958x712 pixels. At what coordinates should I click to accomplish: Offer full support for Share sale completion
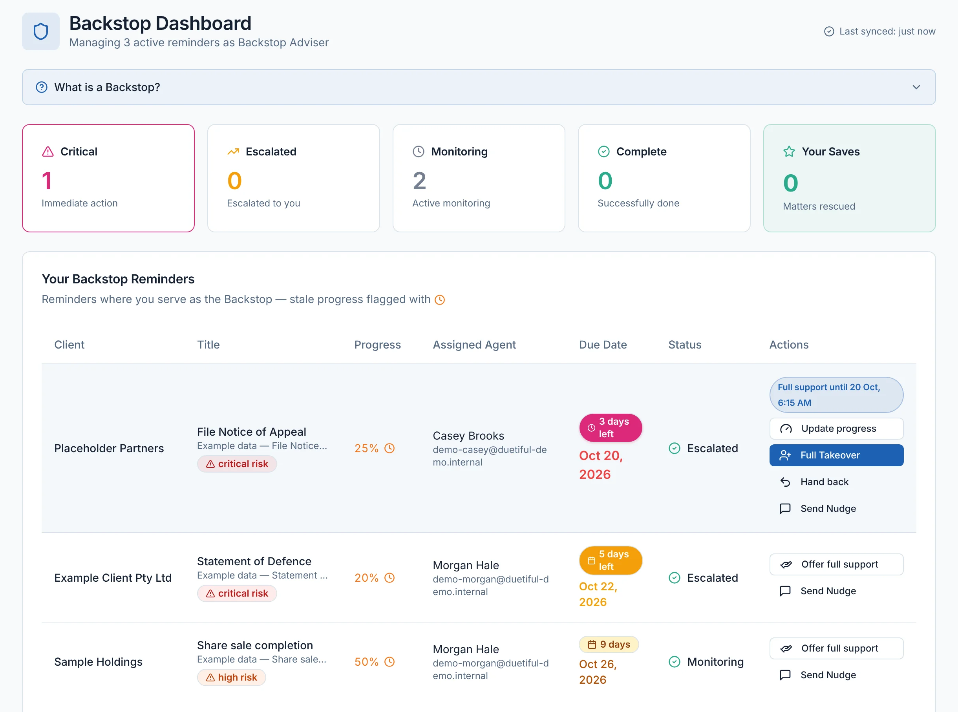coord(836,648)
